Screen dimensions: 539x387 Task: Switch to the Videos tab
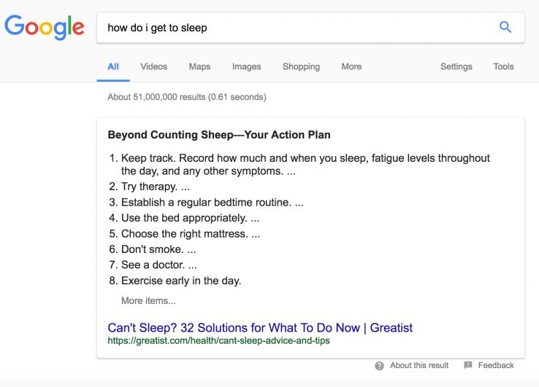pyautogui.click(x=153, y=66)
